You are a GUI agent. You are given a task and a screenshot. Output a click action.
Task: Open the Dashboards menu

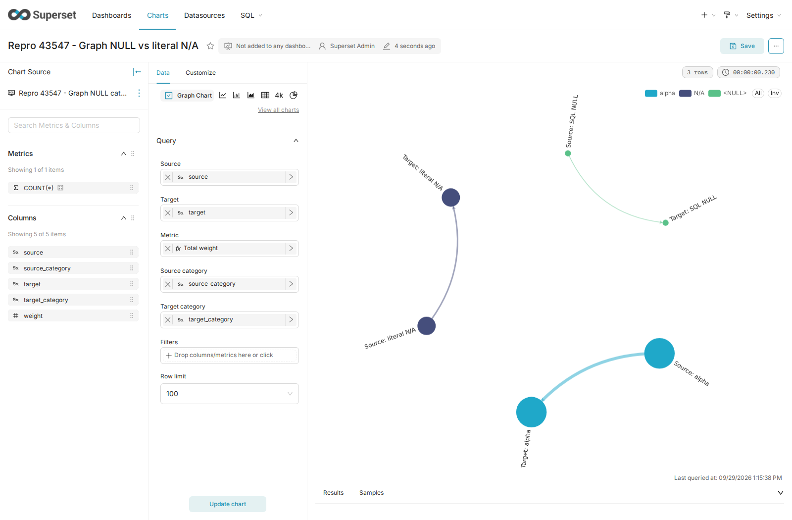(111, 15)
